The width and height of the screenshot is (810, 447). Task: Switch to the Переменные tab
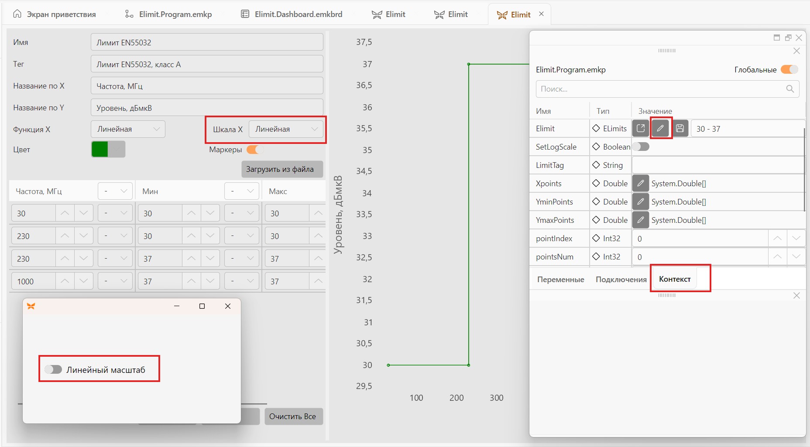pos(560,280)
